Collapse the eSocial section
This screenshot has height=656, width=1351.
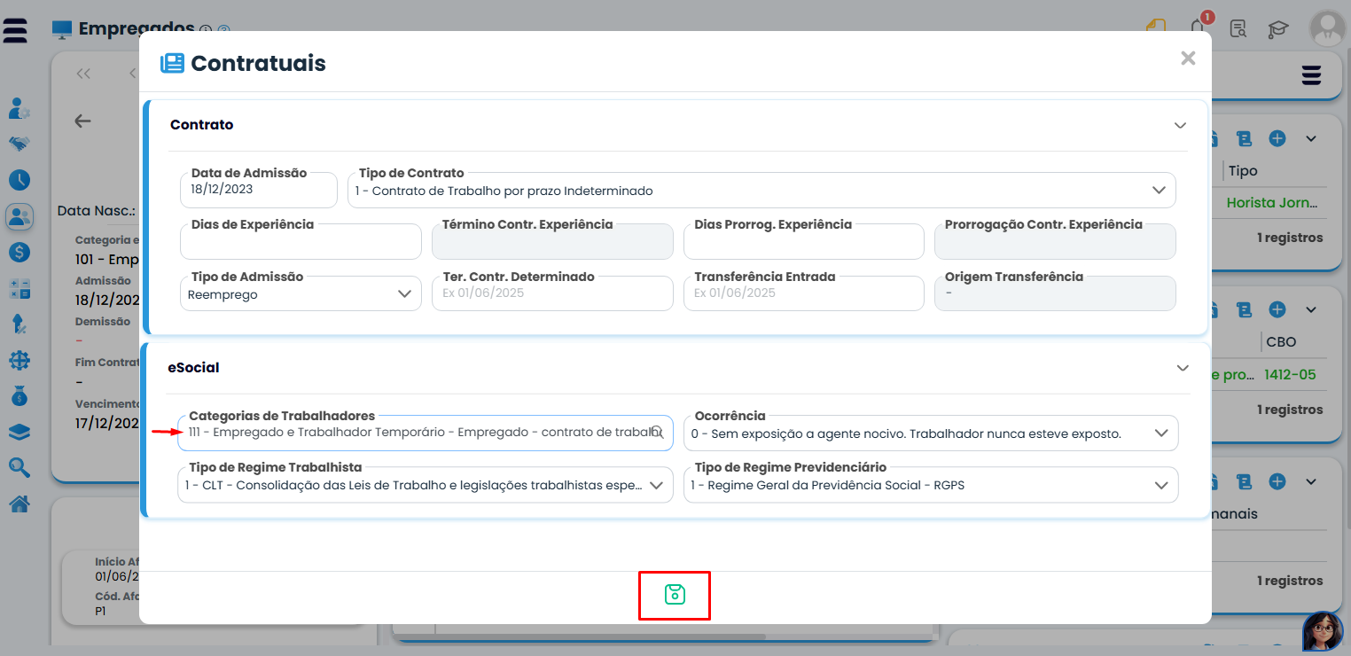(x=1182, y=368)
